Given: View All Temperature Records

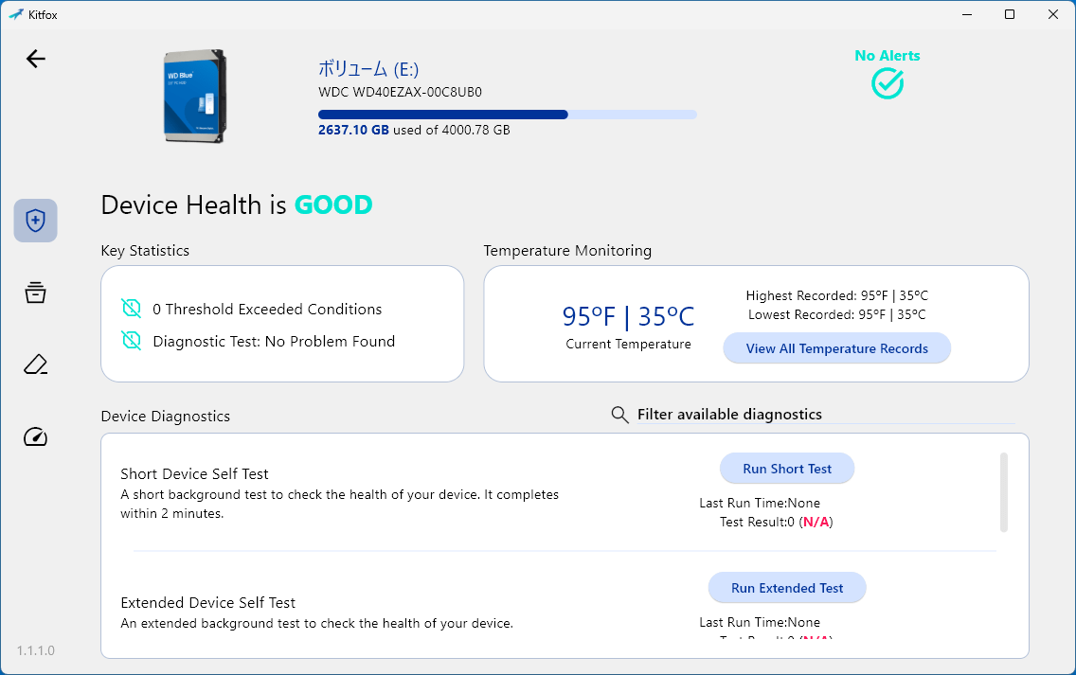Looking at the screenshot, I should point(837,348).
